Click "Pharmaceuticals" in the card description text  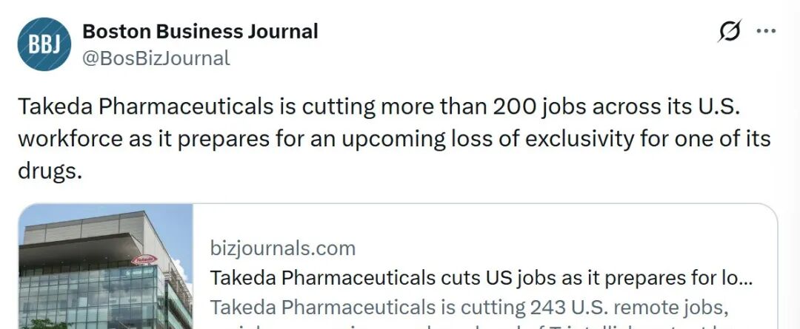(x=342, y=307)
